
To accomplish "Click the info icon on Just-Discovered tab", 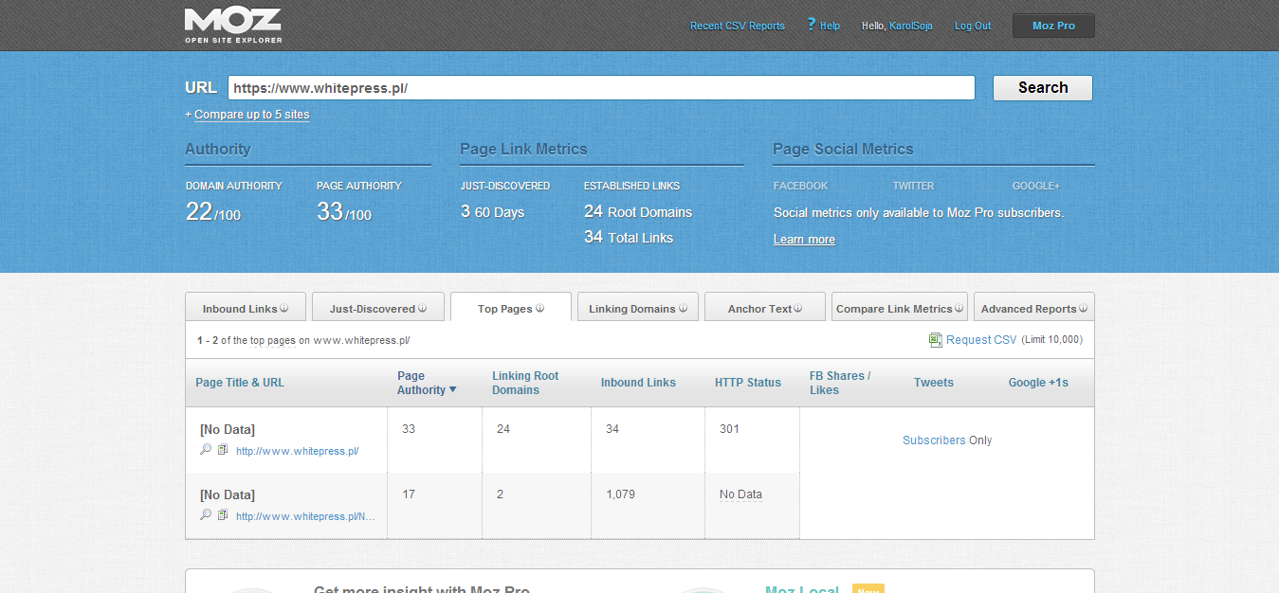I will pyautogui.click(x=422, y=308).
